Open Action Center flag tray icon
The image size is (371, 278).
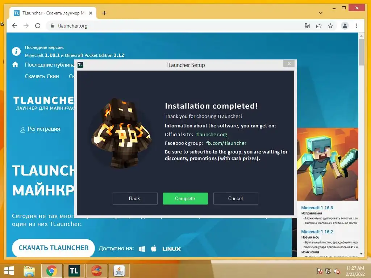pos(319,271)
